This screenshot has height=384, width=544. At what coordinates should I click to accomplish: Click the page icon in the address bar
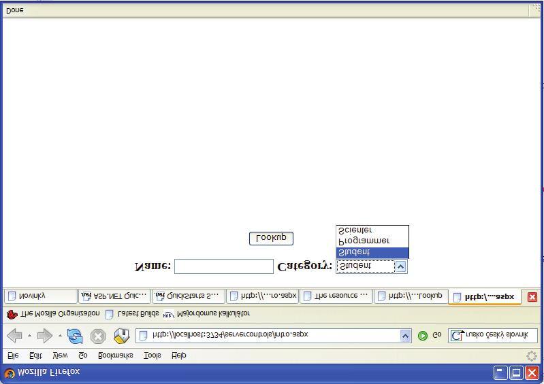(x=143, y=336)
